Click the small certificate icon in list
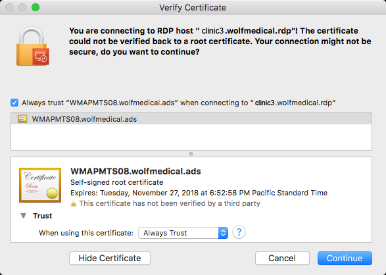This screenshot has width=386, height=275. tap(22, 119)
